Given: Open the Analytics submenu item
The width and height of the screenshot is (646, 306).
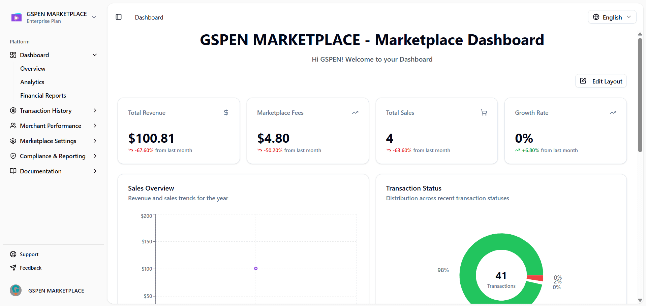Looking at the screenshot, I should [32, 82].
